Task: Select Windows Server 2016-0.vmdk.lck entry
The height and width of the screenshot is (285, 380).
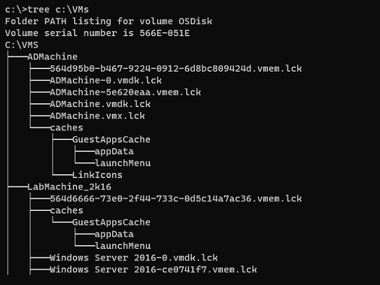Action: pyautogui.click(x=134, y=258)
